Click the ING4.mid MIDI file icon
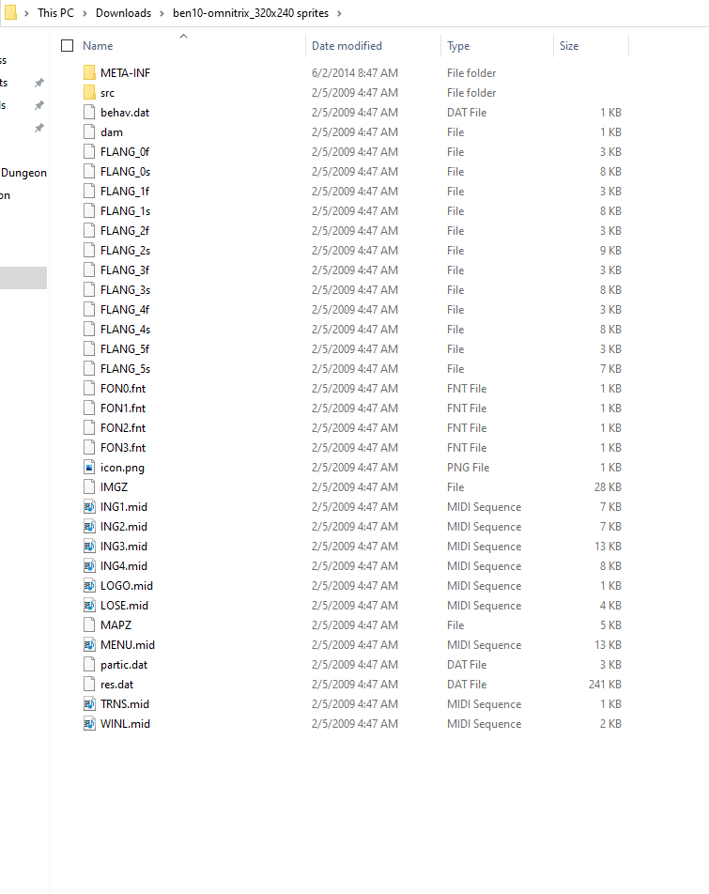709x894 pixels. click(89, 565)
